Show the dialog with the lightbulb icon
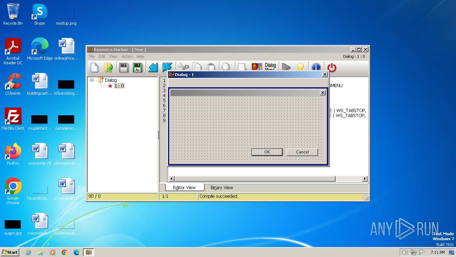The height and width of the screenshot is (257, 456). coord(300,66)
